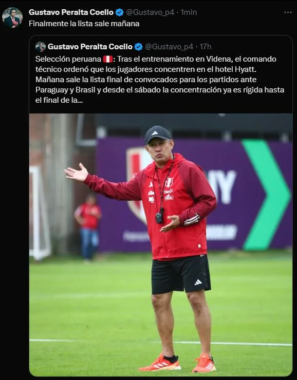Viewport: 297px width, 380px height.
Task: Click the tweet text "Finalmente la lista sale mañana"
Action: tap(84, 24)
